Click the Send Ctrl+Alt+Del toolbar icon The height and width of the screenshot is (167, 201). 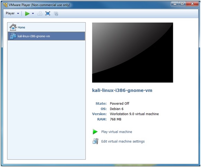[x=40, y=13]
